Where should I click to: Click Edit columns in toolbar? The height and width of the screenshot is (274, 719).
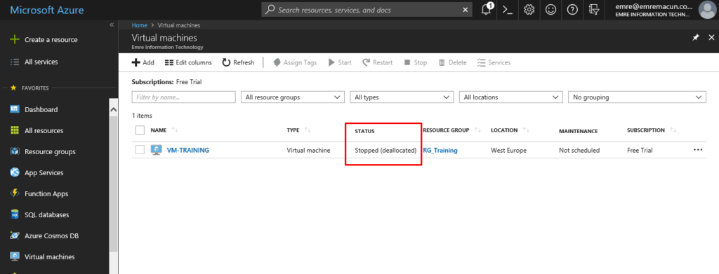click(188, 62)
